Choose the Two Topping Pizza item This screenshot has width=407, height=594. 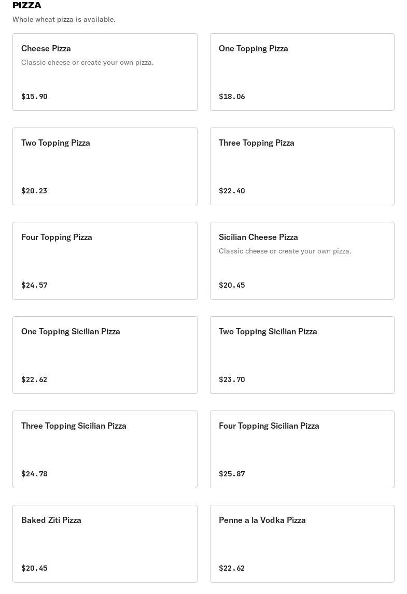(105, 166)
